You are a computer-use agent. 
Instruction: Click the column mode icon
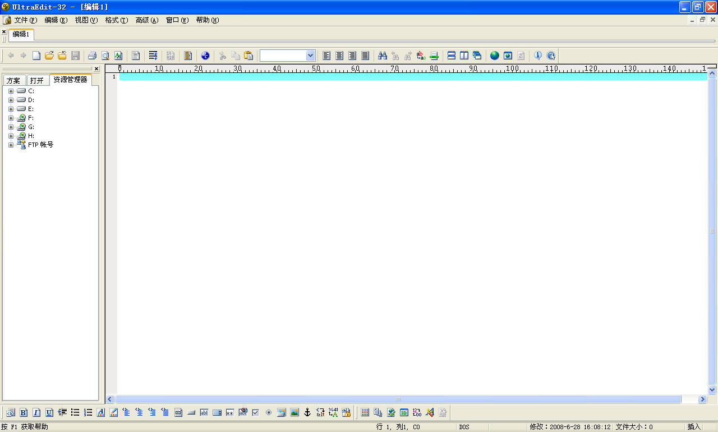tap(188, 56)
